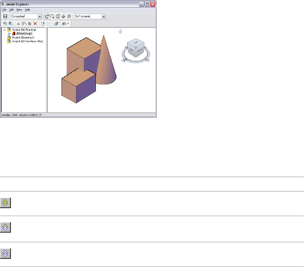
Task: Click the top-yellow double-diamond Subtractive icon
Action: [5, 227]
